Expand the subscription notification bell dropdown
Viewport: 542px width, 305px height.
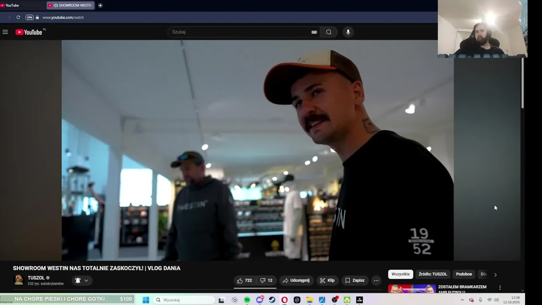coord(82,280)
